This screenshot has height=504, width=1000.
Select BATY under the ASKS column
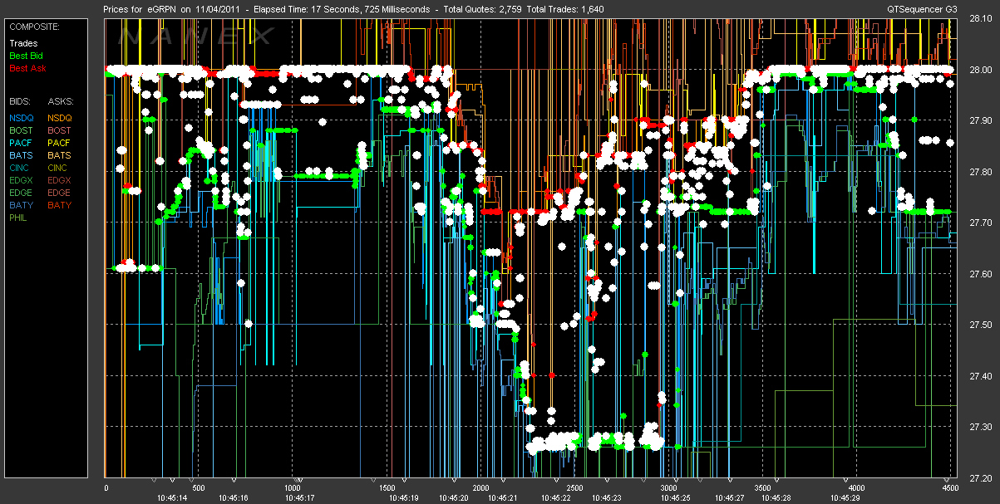pyautogui.click(x=60, y=204)
